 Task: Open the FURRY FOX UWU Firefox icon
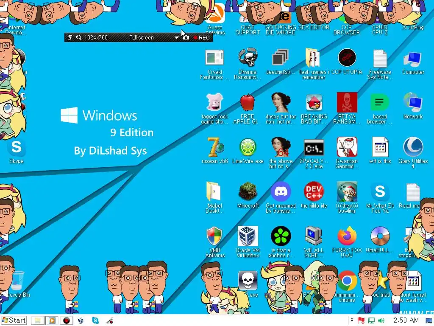coord(347,236)
